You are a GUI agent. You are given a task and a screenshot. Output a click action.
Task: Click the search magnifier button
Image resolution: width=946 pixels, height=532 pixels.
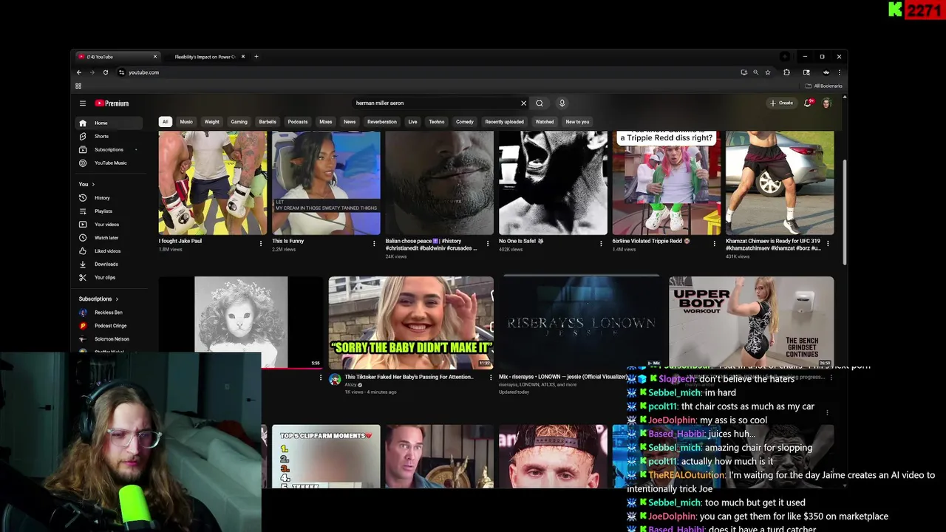point(540,103)
